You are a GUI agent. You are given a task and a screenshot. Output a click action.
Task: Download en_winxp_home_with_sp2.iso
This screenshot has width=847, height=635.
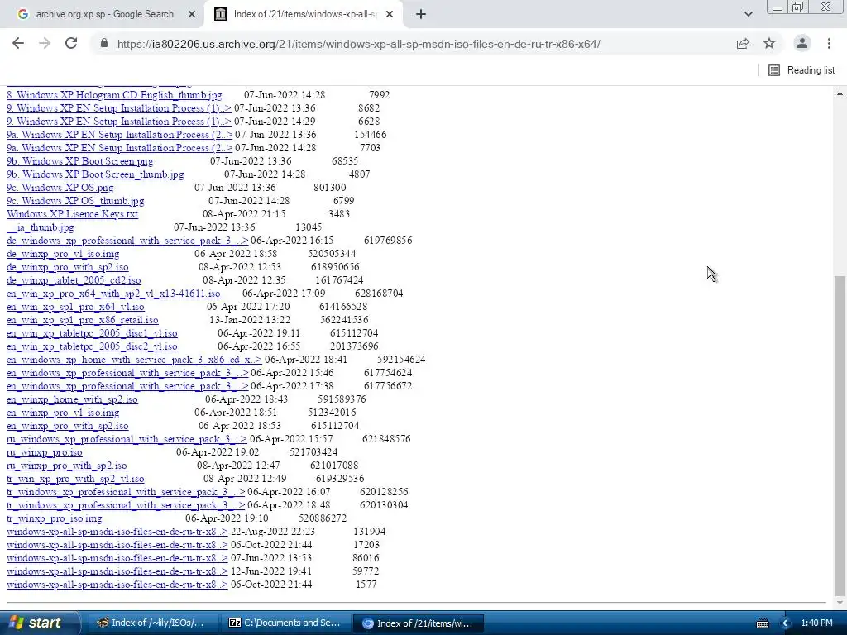[72, 399]
